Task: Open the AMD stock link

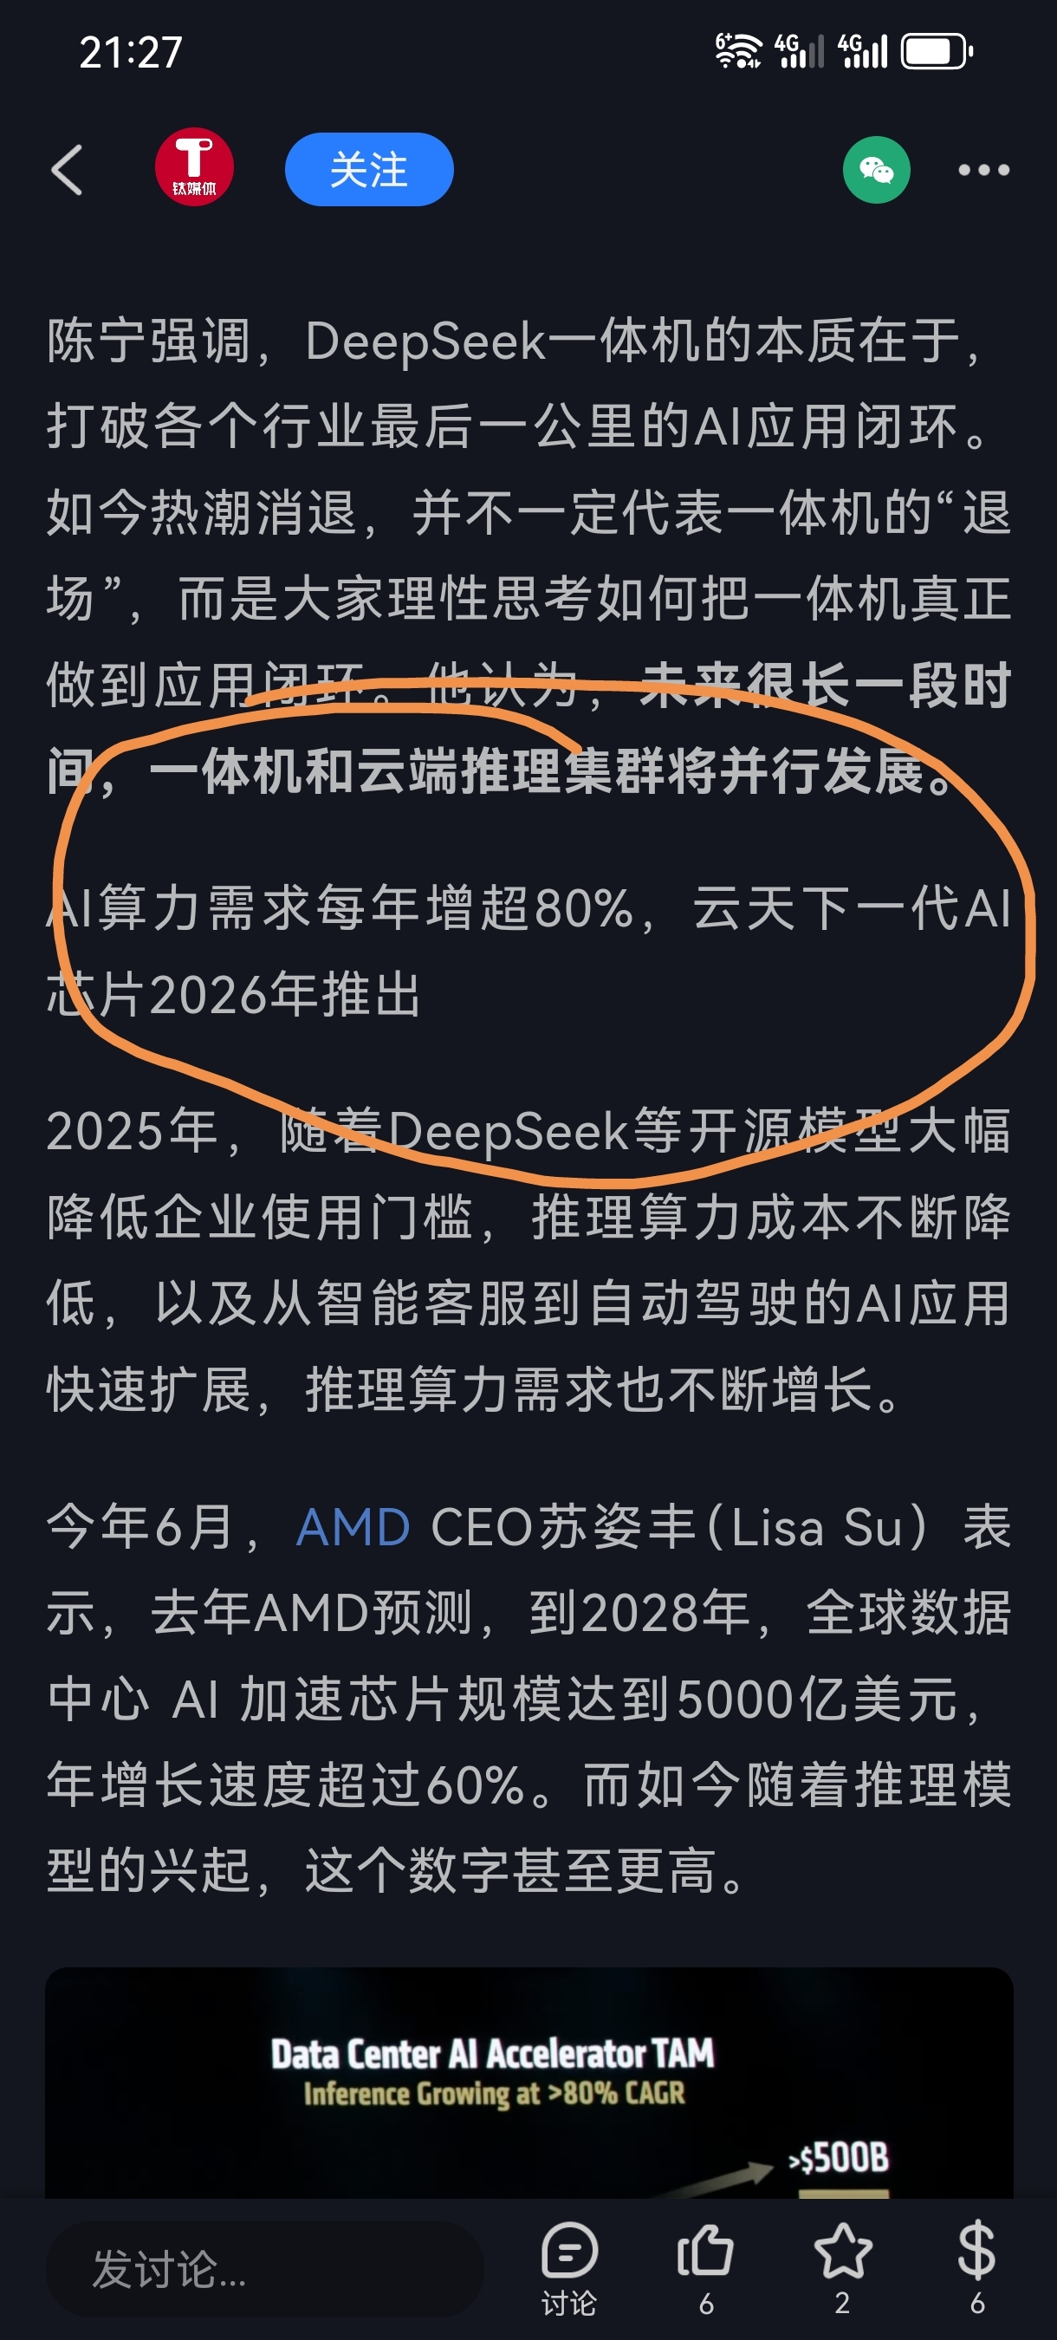Action: [x=353, y=1528]
